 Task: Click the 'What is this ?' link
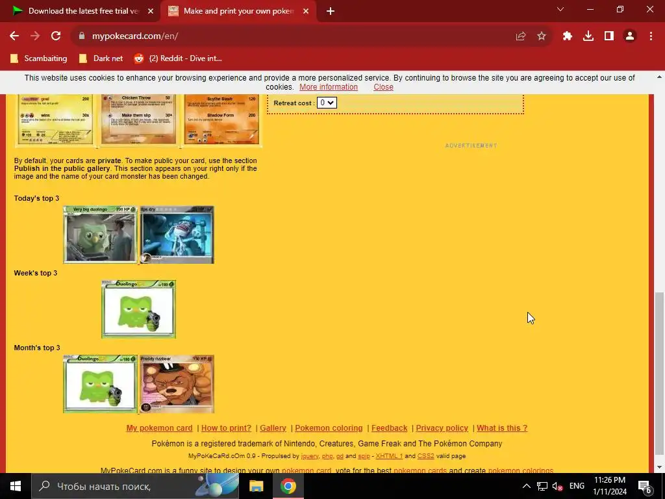[502, 428]
